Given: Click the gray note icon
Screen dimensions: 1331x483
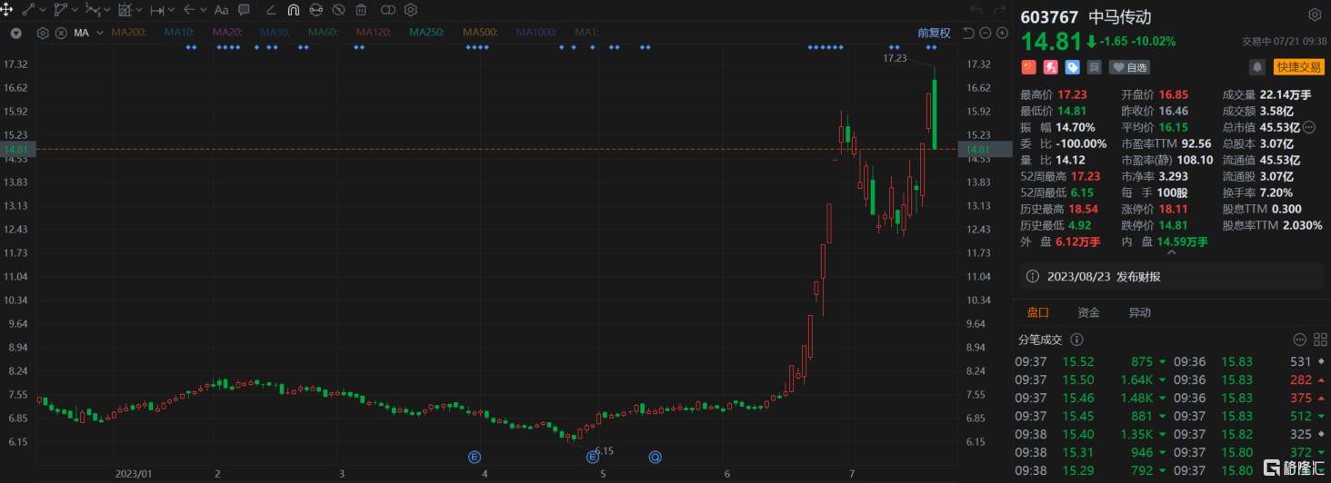Looking at the screenshot, I should point(1095,67).
